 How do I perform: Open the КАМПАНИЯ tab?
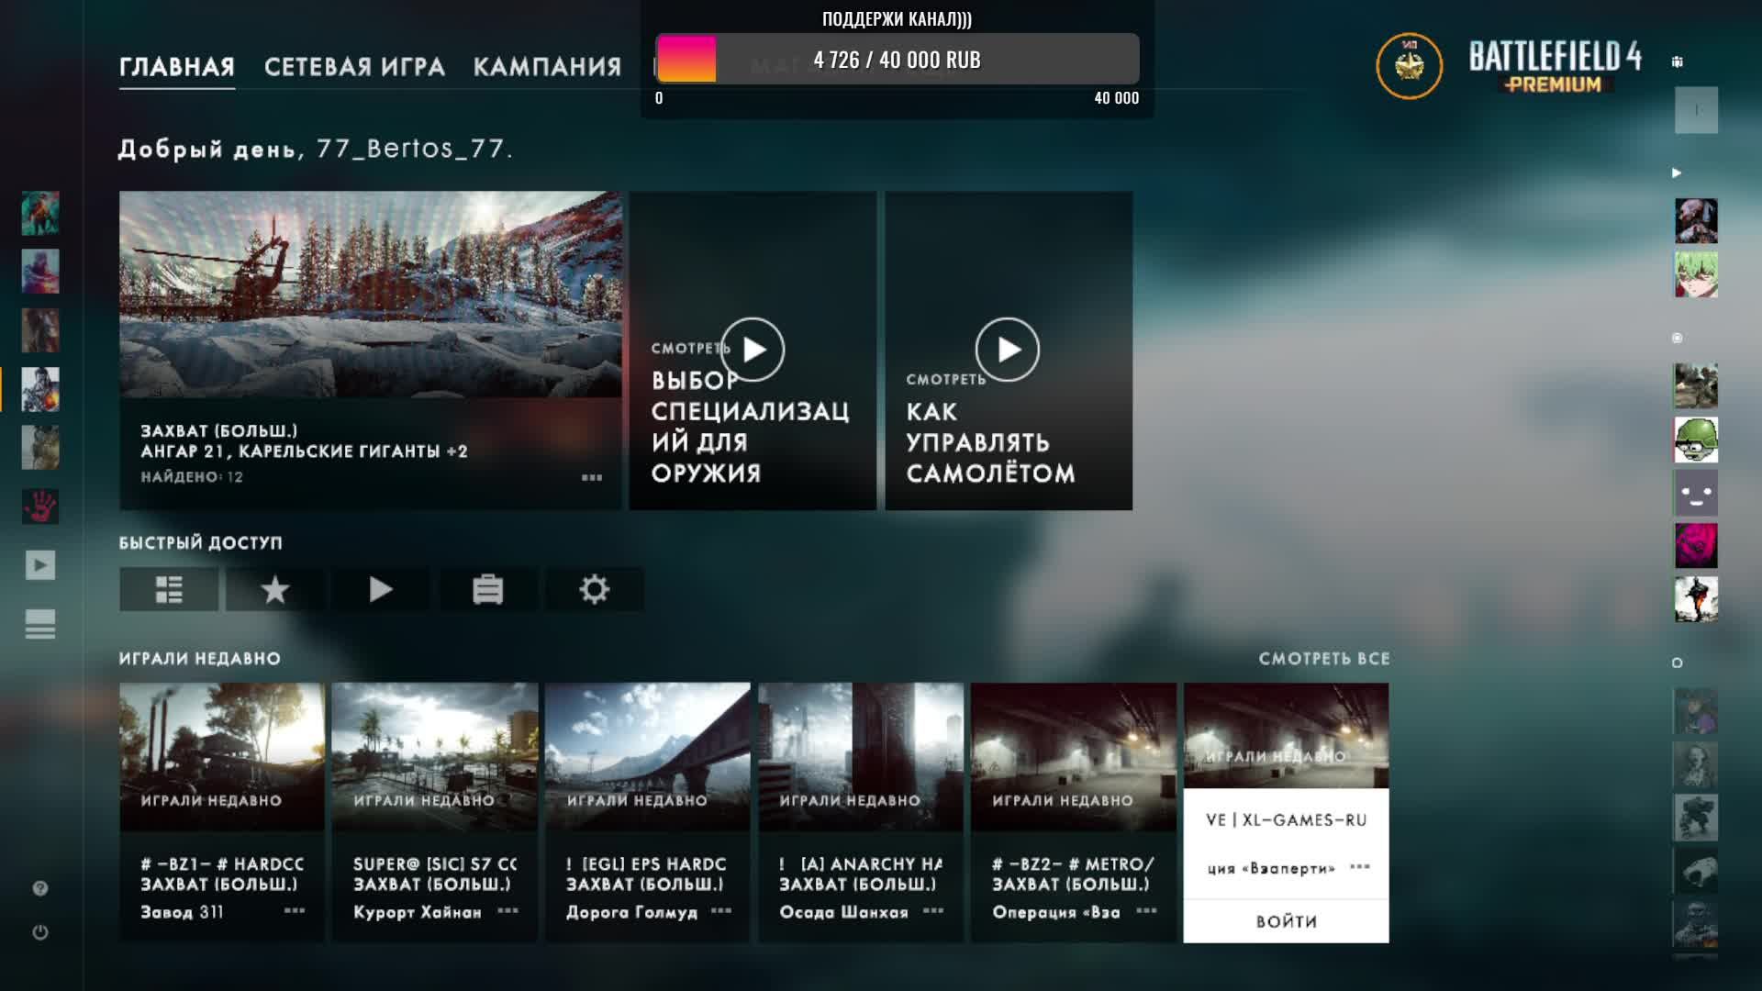(x=546, y=66)
